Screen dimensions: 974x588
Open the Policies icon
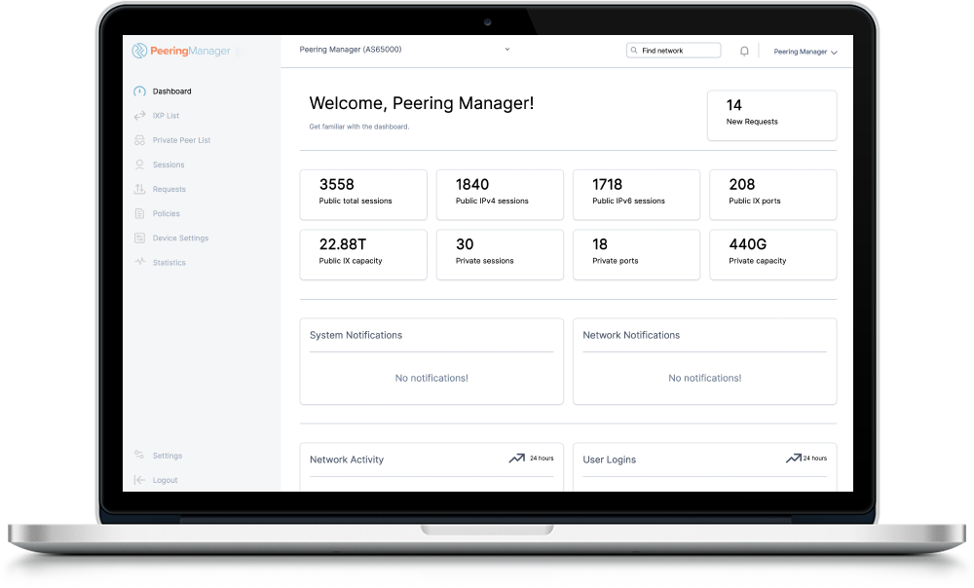tap(137, 213)
